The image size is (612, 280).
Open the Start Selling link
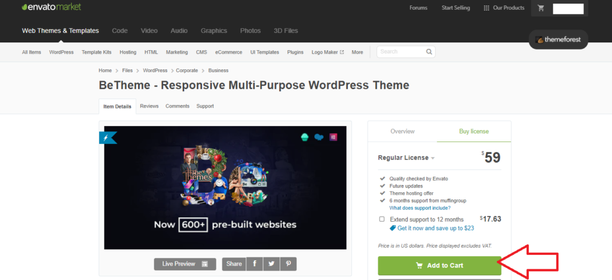(456, 8)
